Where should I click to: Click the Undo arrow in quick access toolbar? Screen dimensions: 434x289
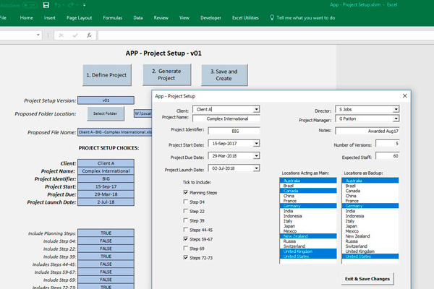(x=57, y=5)
